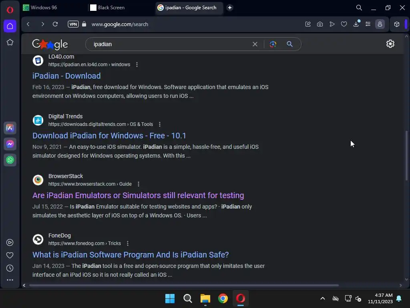Click the LO4D.com site favicon
Image resolution: width=410 pixels, height=308 pixels.
coord(38,61)
